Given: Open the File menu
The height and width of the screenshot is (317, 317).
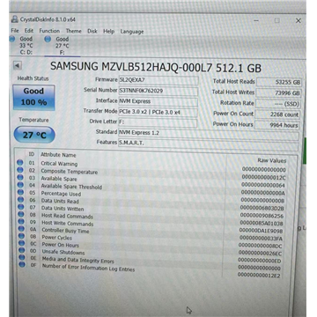Looking at the screenshot, I should coord(15,31).
